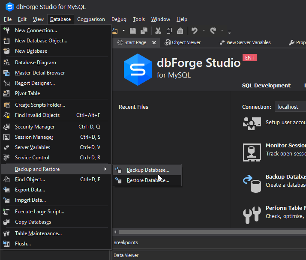
Task: Click the Create Scripts Folder icon
Action: coord(6,105)
